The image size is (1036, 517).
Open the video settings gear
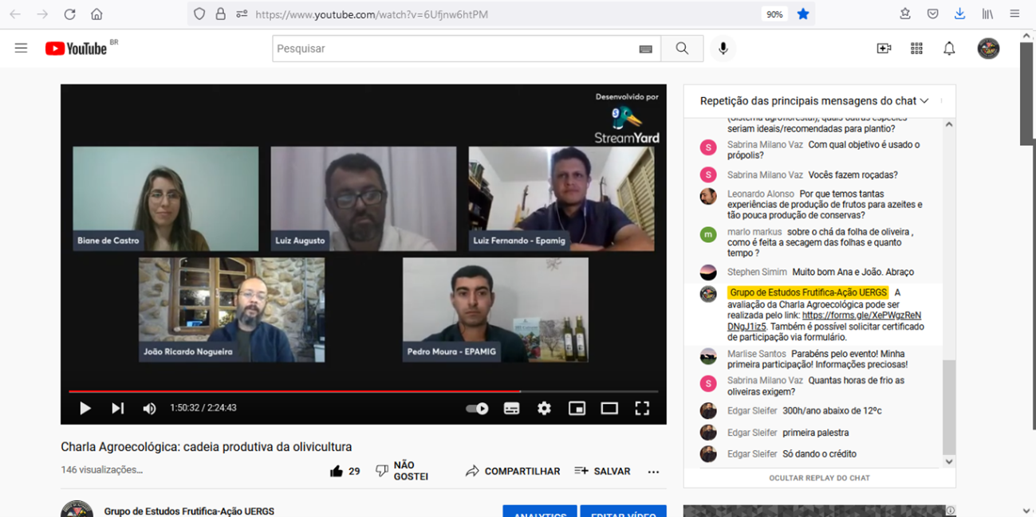tap(543, 408)
